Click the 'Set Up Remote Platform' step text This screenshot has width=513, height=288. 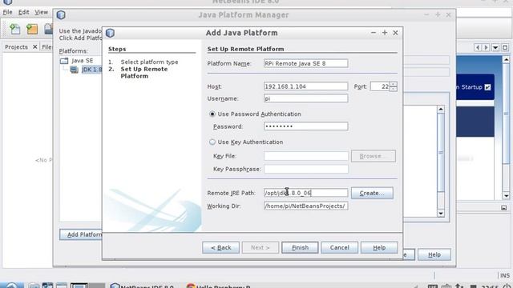pos(144,73)
